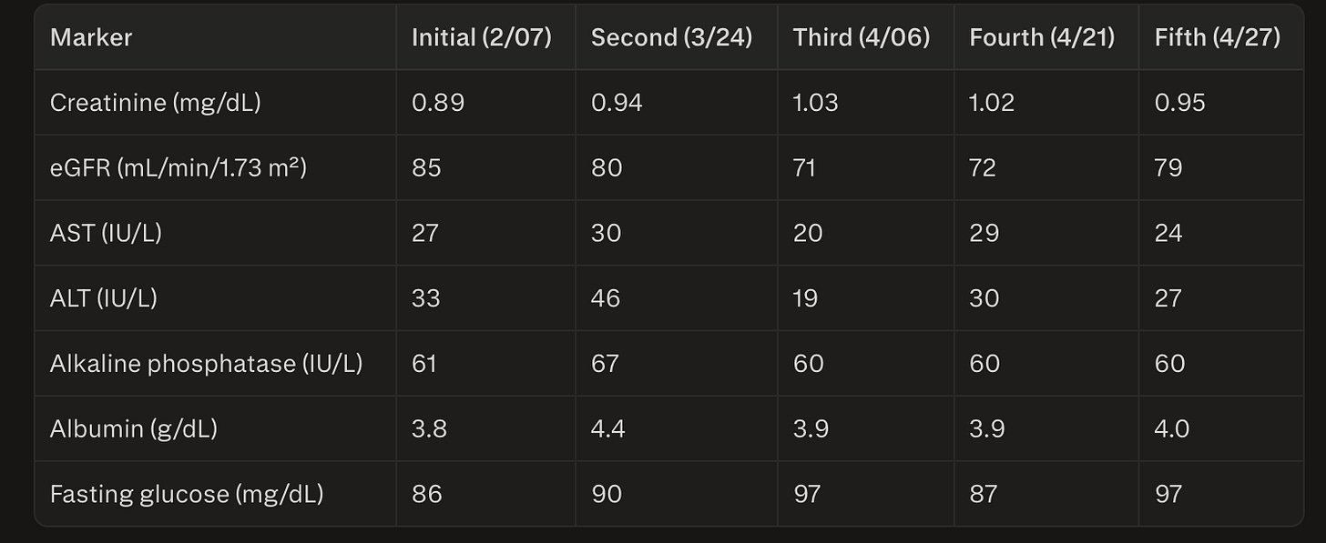Click the eGFR value 85
This screenshot has height=543, width=1326.
pos(426,167)
